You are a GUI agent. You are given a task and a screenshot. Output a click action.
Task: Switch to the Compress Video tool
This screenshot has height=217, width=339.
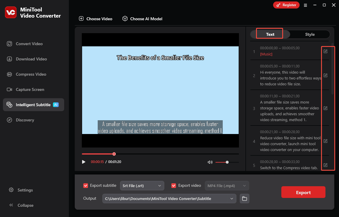[x=30, y=74]
